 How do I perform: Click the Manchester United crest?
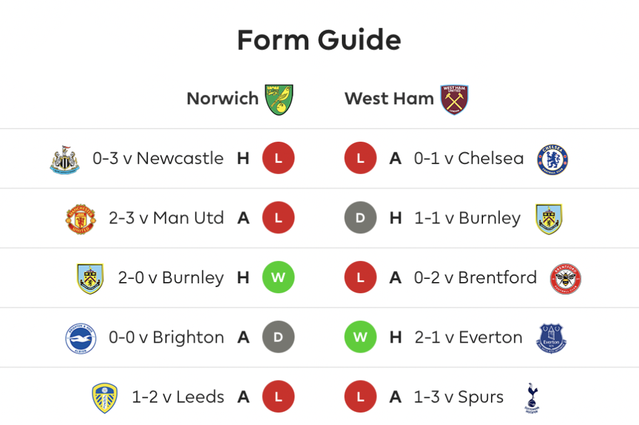tap(80, 219)
